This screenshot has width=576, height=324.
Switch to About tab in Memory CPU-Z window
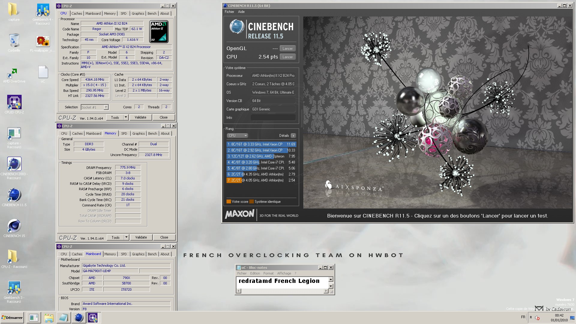[x=165, y=133]
